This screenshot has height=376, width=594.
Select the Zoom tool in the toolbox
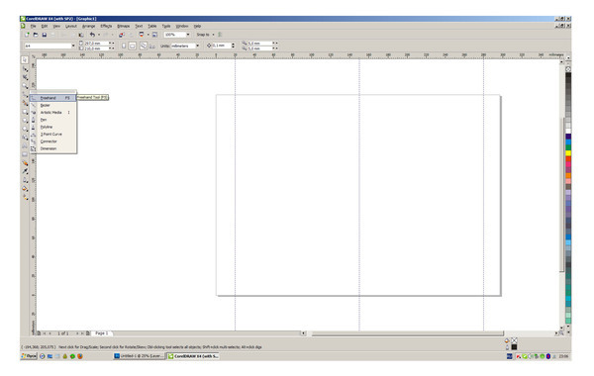point(25,86)
